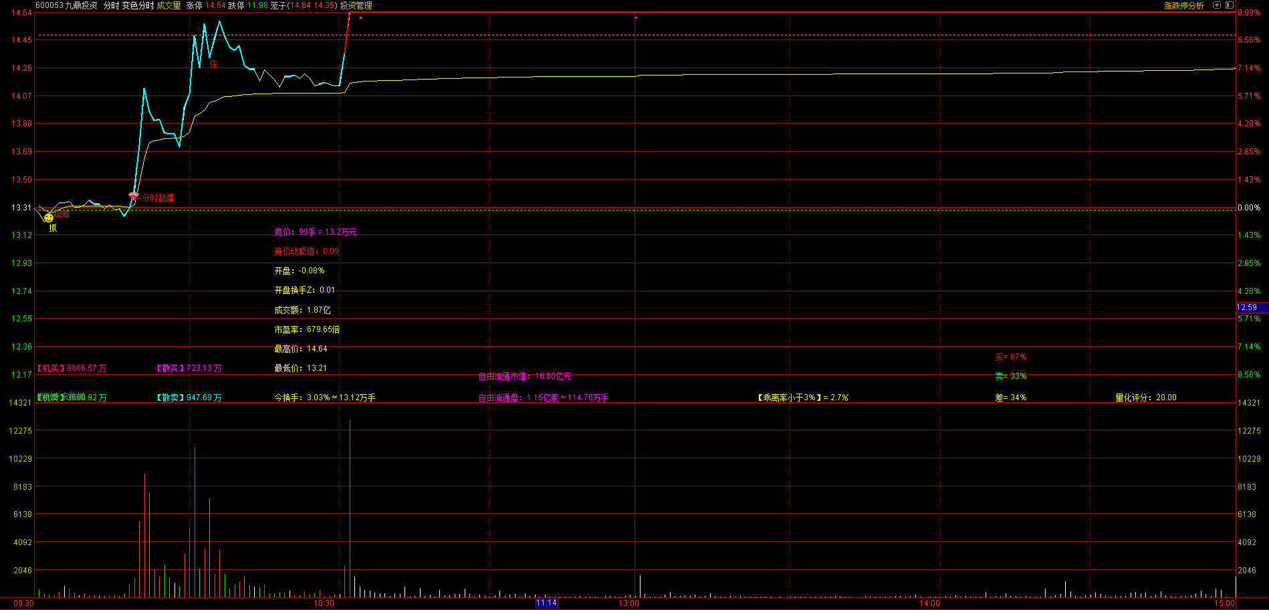Viewport: 1269px width, 610px height.
Task: Click the 投资管理 sector label
Action: pos(356,5)
